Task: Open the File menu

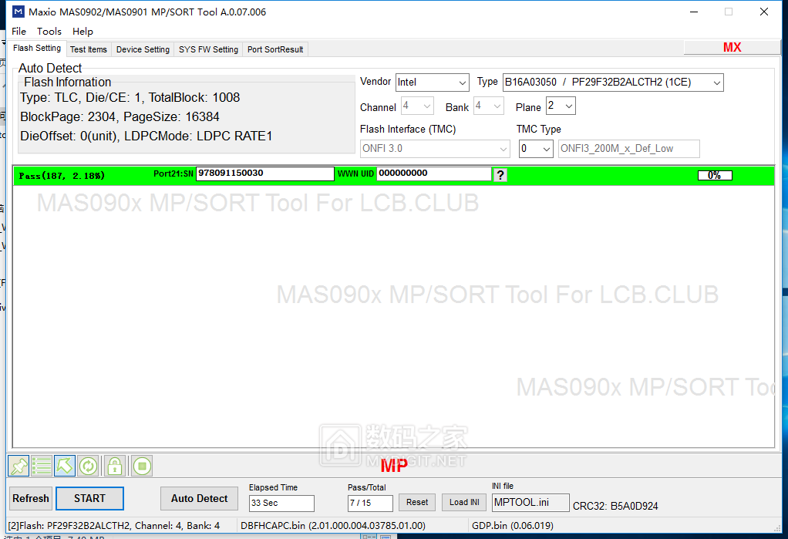Action: point(19,31)
